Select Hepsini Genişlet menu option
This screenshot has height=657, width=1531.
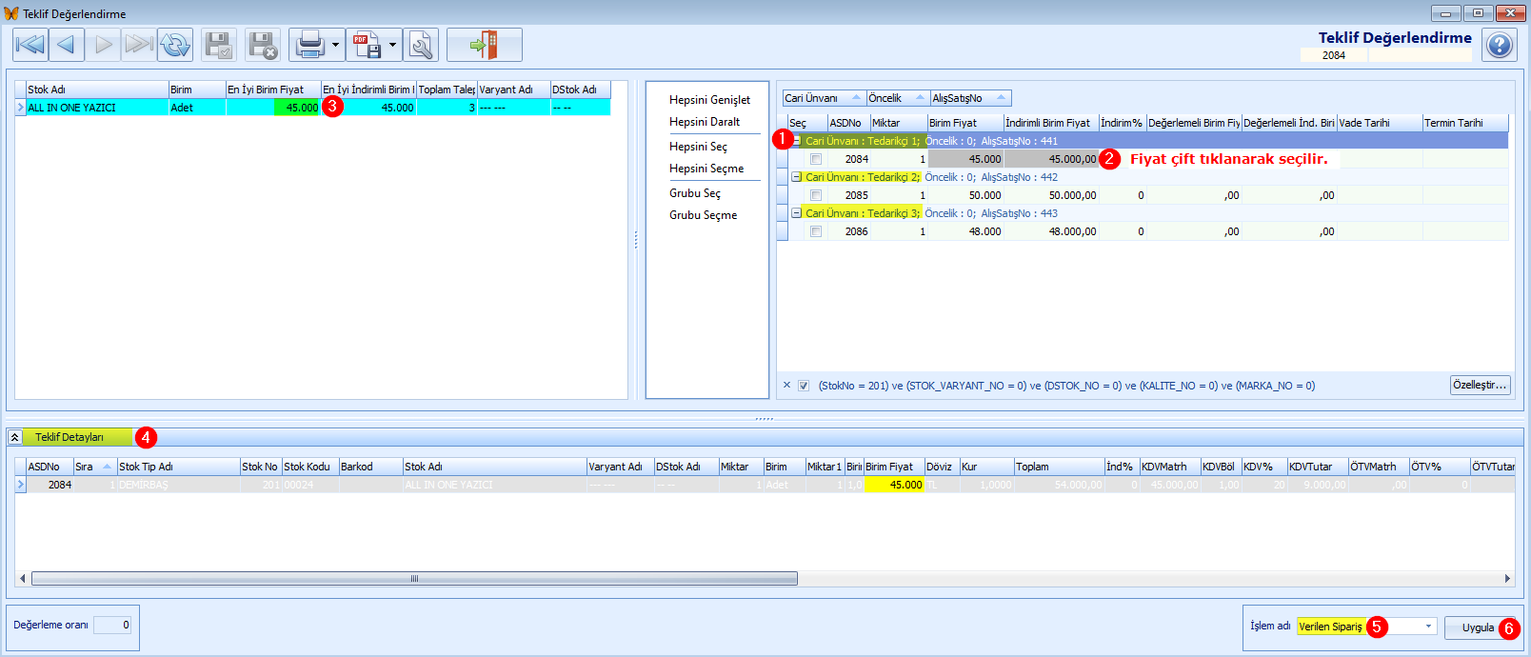pyautogui.click(x=709, y=100)
